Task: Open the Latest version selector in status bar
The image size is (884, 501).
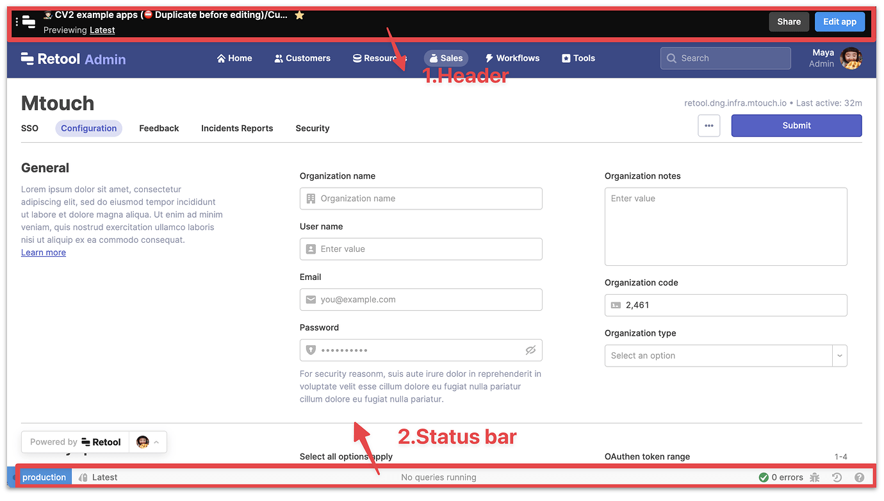Action: [x=98, y=477]
